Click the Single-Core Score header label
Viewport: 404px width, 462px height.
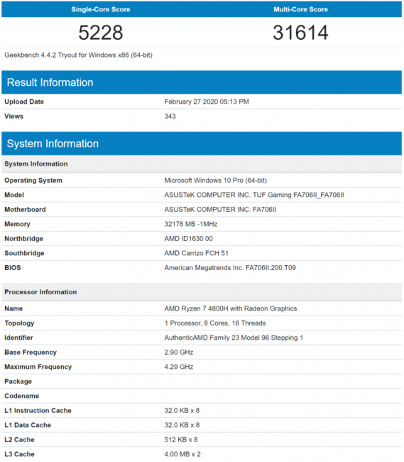[101, 9]
